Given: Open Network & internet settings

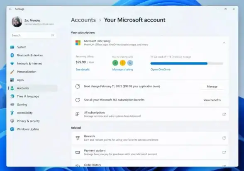Looking at the screenshot, I should 29,63.
